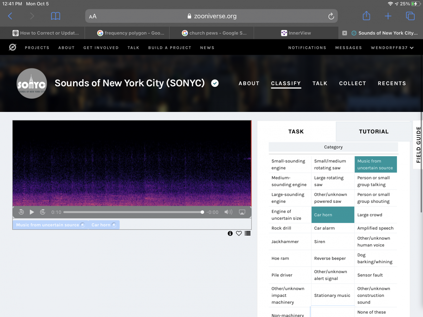Select Stationary music category
423x317 pixels.
(x=333, y=295)
